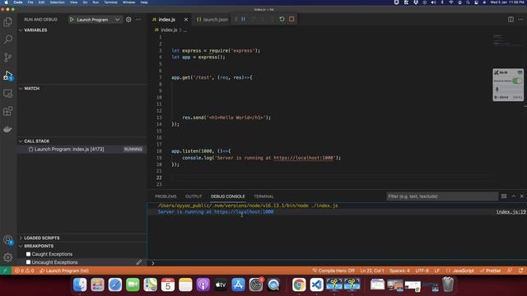
Task: Open the Accounts menu icon
Action: coord(7,240)
